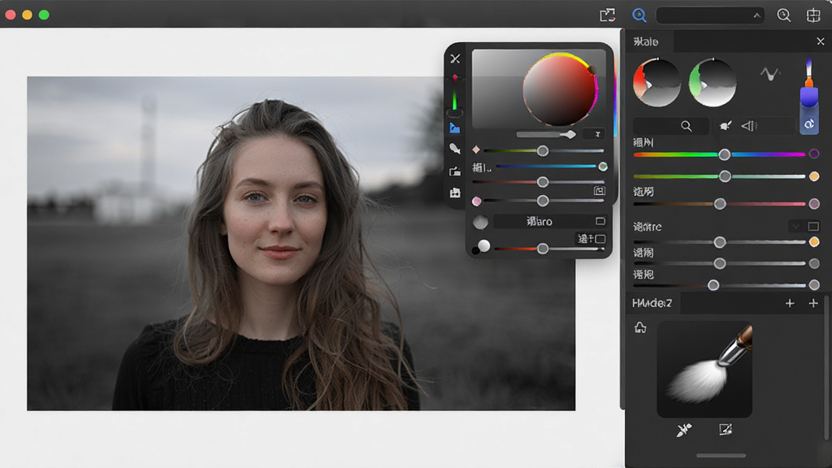Toggle the orange dot ending the green slider
832x468 pixels.
(x=814, y=176)
